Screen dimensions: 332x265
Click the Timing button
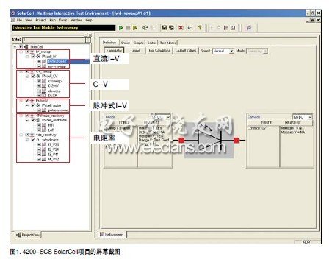click(135, 50)
